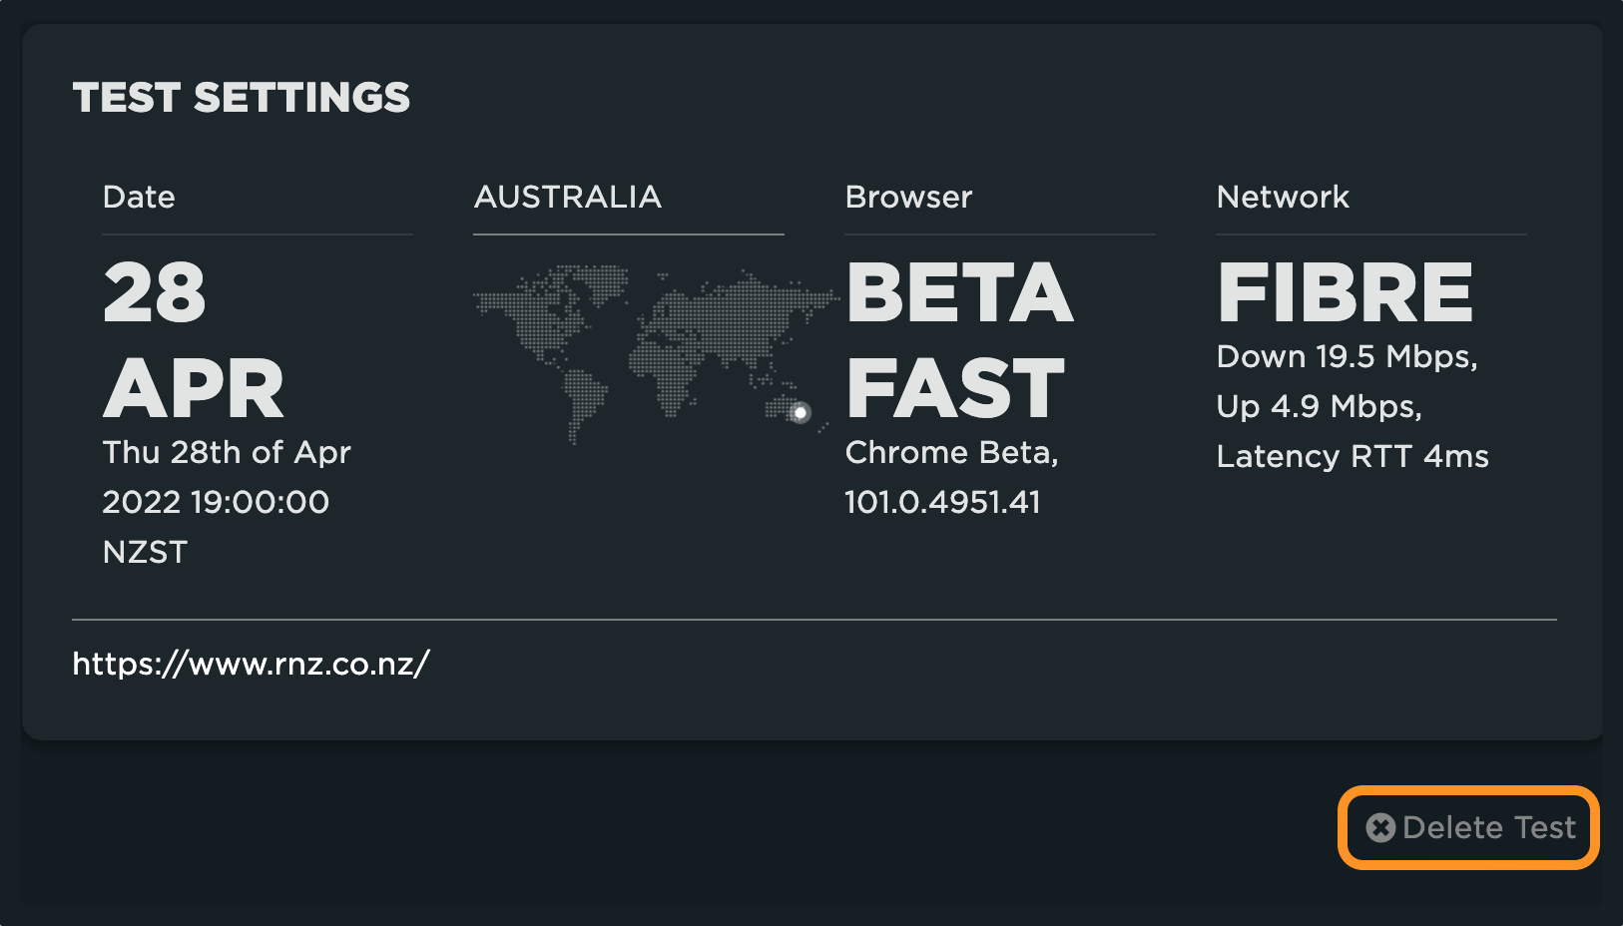Click the large FAST heading
This screenshot has height=926, width=1623.
click(955, 389)
